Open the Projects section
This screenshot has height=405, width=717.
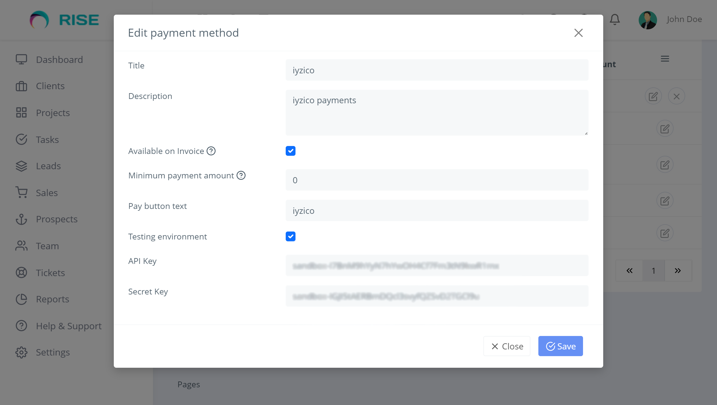pyautogui.click(x=52, y=113)
